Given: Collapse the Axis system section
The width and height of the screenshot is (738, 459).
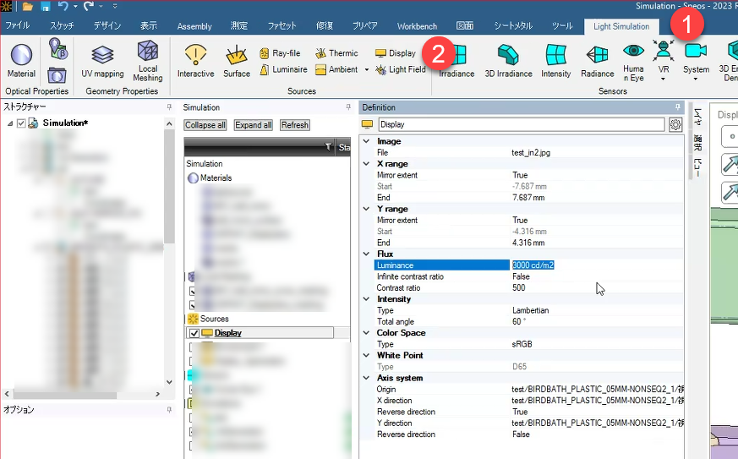Looking at the screenshot, I should click(x=366, y=378).
